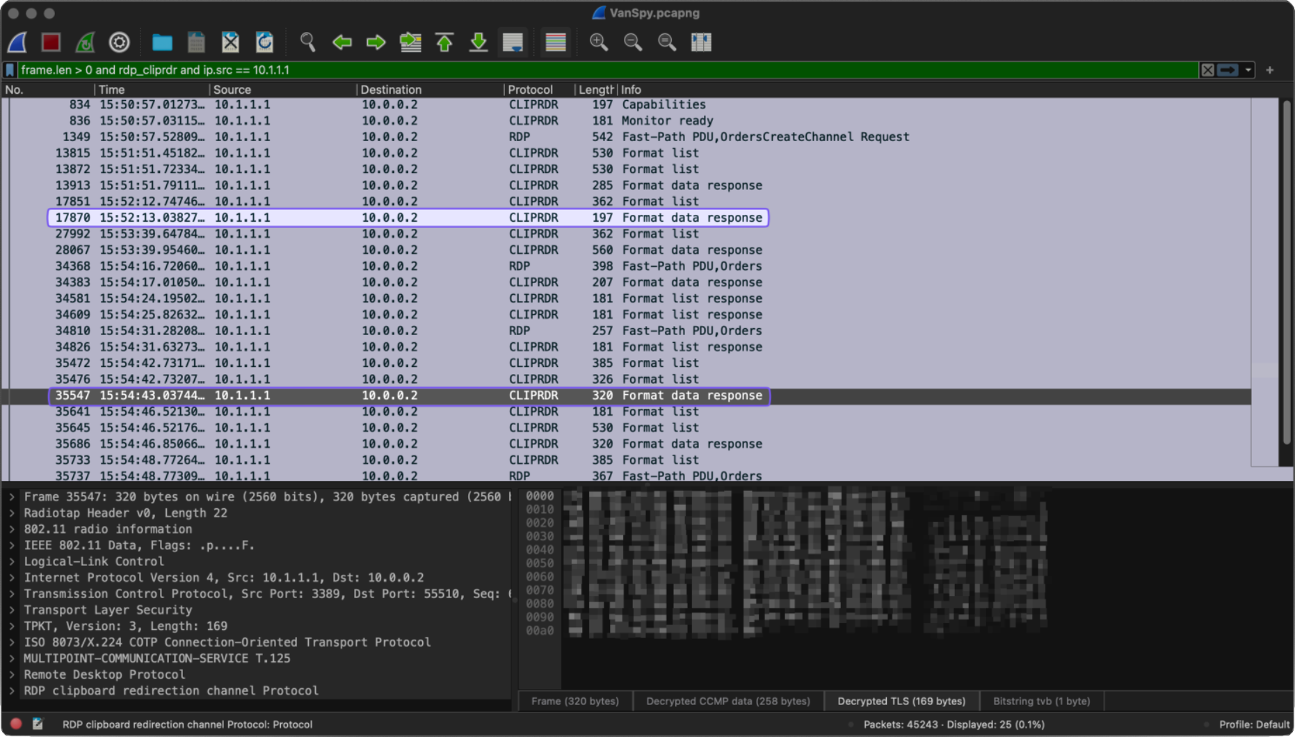Screen dimensions: 1295x737
Task: Sort by the No. column header
Action: coord(48,90)
